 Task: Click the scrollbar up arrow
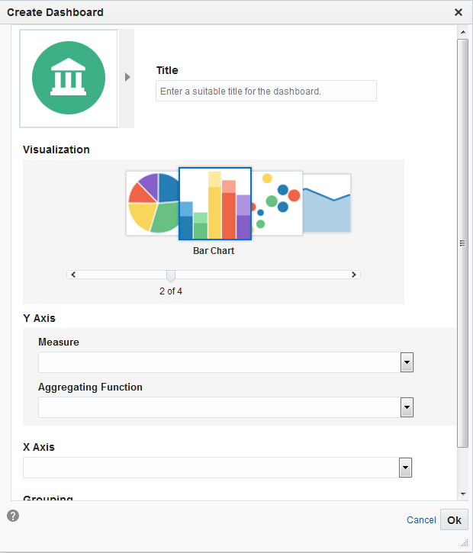tap(462, 32)
